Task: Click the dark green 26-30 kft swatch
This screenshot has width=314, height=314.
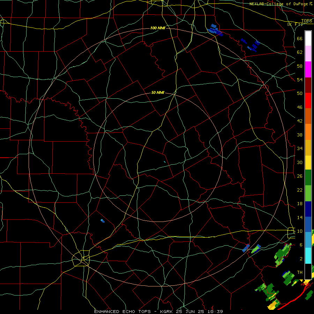Action: 308,178
